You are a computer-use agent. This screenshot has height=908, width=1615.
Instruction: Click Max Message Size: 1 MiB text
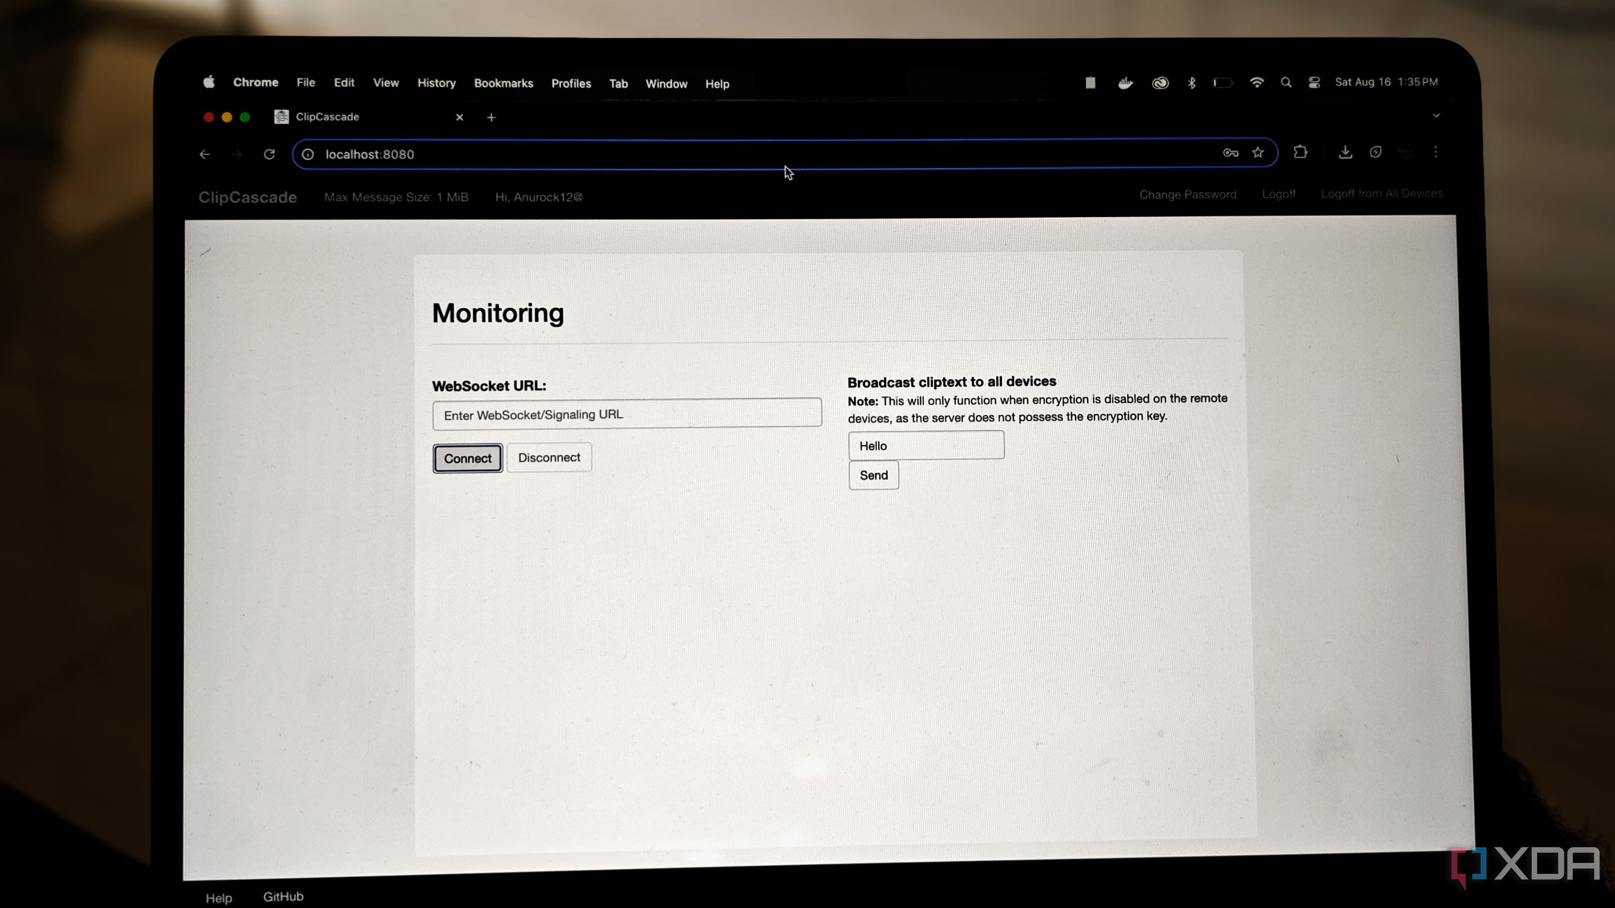(x=396, y=197)
